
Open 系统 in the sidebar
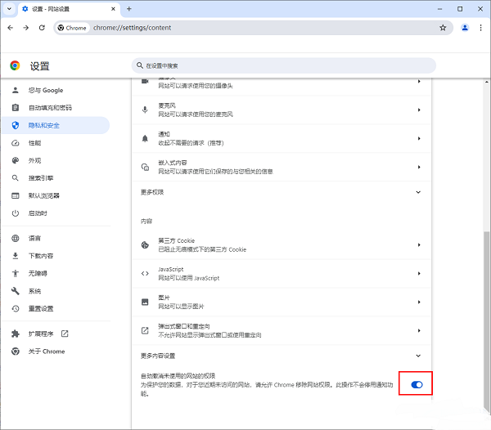[56, 291]
